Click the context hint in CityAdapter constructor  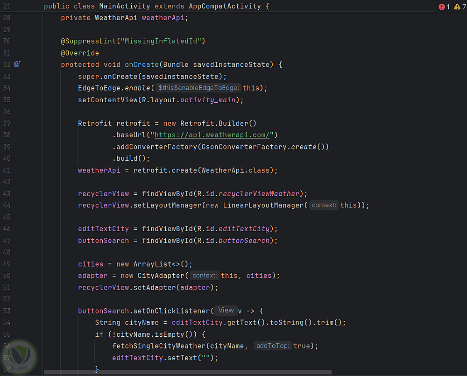click(x=204, y=276)
